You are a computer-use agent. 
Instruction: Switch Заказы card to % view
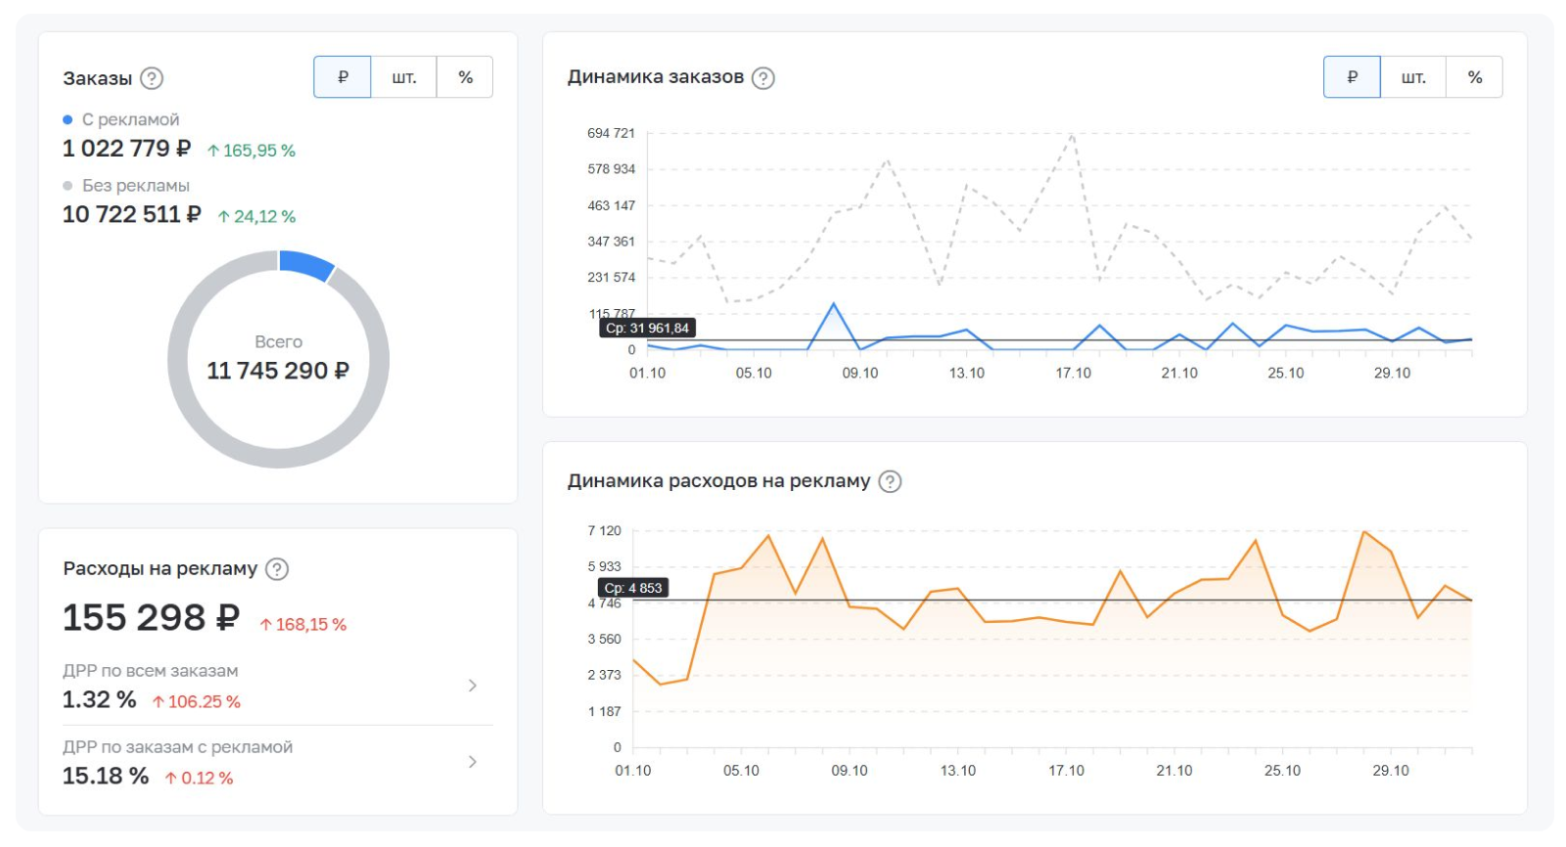(465, 77)
